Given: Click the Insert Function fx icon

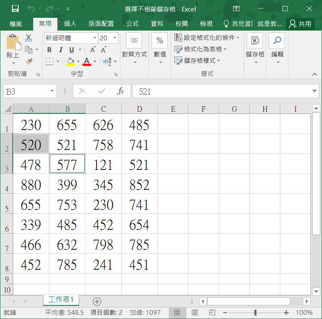Looking at the screenshot, I should pos(120,91).
